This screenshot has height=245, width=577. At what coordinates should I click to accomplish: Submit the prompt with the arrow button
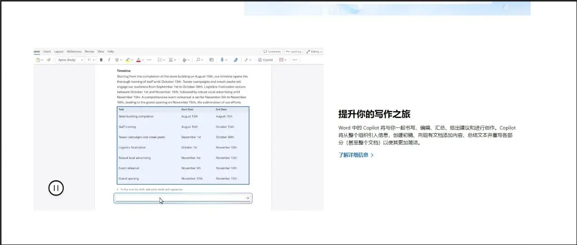[247, 198]
